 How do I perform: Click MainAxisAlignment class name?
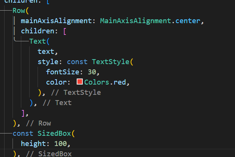[136, 21]
